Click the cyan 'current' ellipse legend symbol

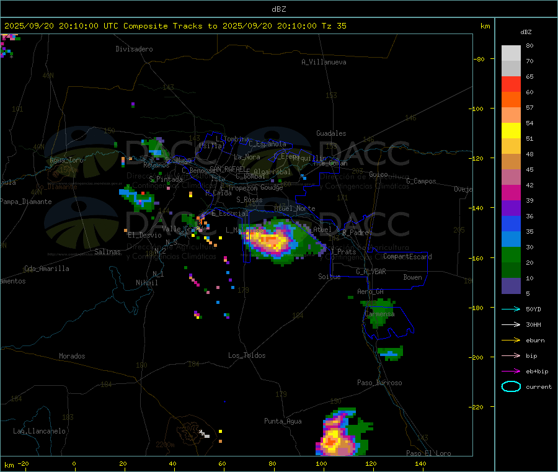click(511, 386)
